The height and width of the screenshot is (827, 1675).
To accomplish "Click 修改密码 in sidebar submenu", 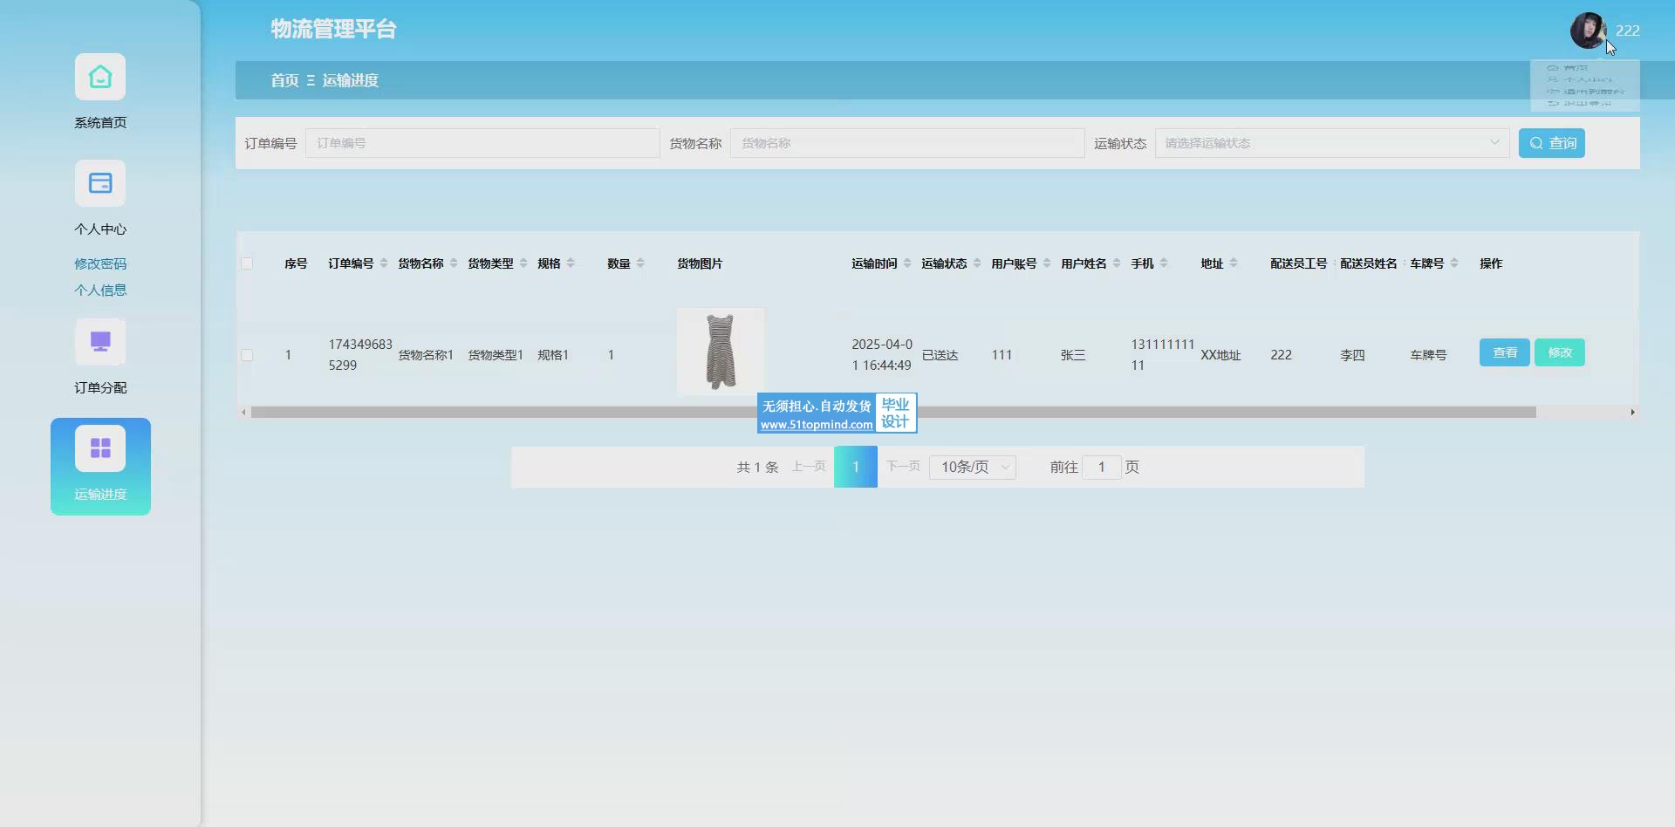I will click(100, 263).
